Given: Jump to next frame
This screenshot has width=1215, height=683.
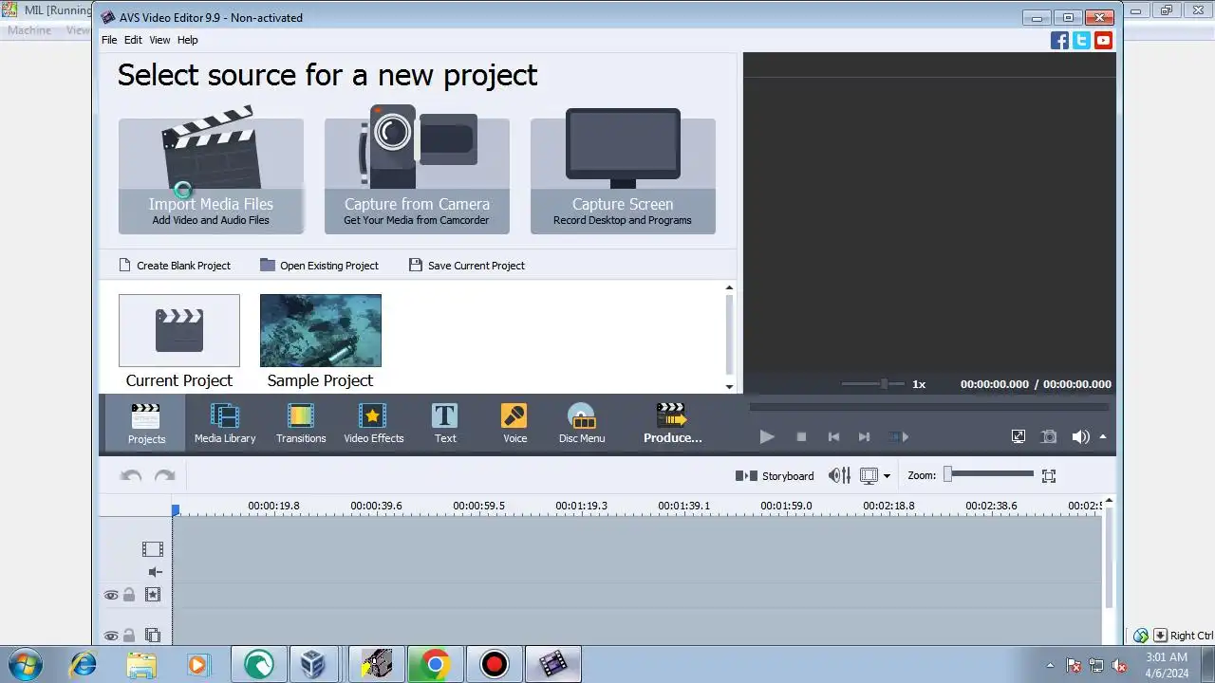Looking at the screenshot, I should tap(864, 436).
